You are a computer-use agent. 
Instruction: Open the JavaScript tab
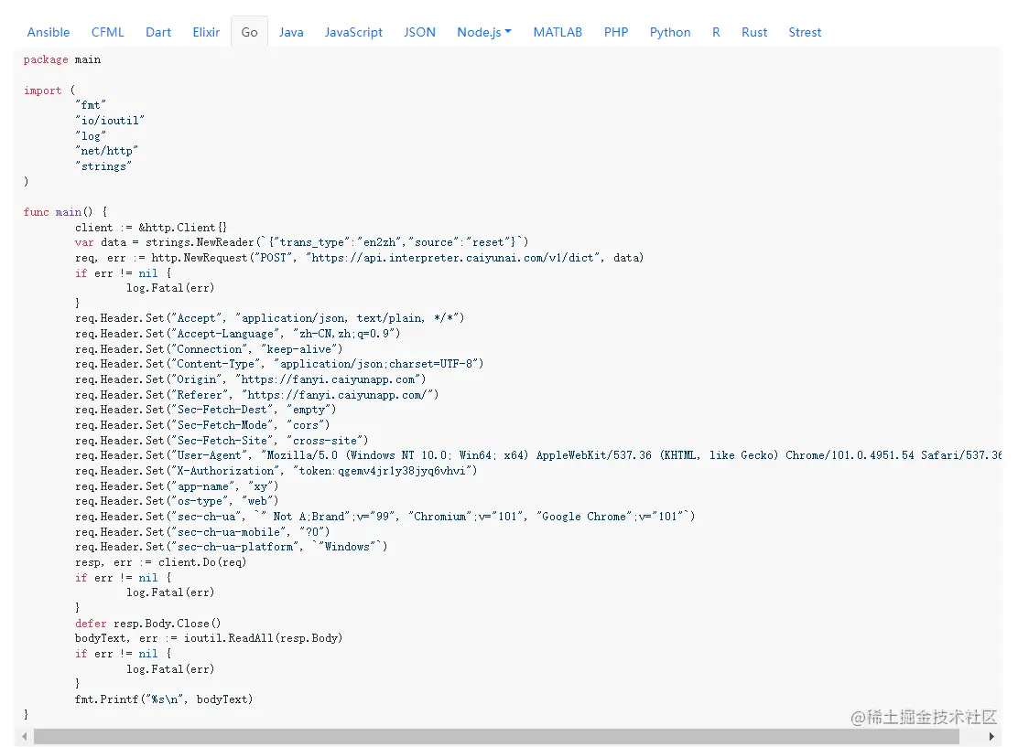point(353,32)
